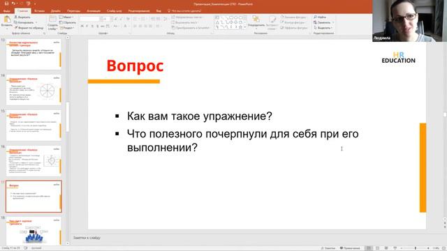
Task: Select slide 14 thumbnail with wheel diagram
Action: point(34,90)
